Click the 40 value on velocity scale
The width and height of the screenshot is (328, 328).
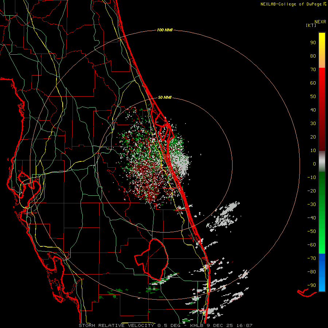point(313,110)
